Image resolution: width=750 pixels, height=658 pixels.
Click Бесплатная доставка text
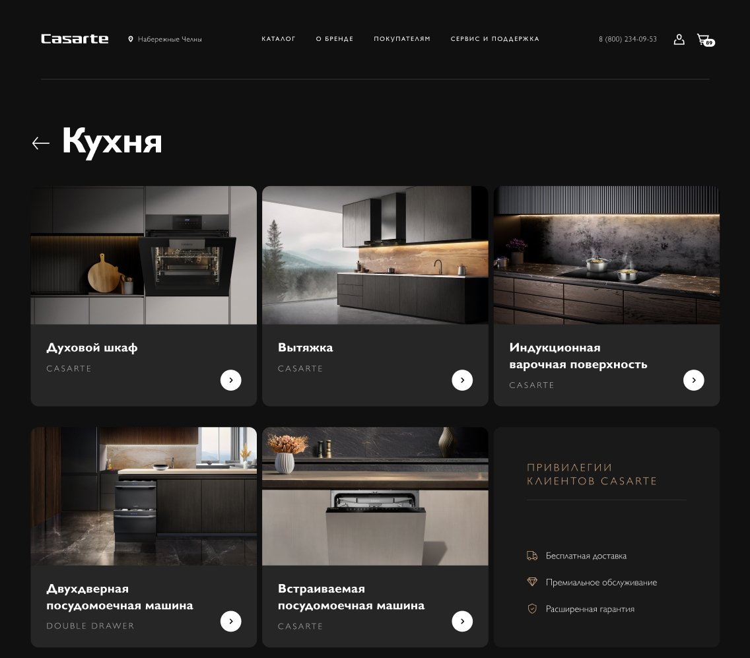pos(586,556)
